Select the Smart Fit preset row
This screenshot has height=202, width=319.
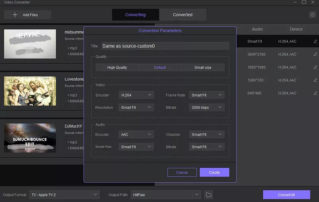[x=278, y=41]
